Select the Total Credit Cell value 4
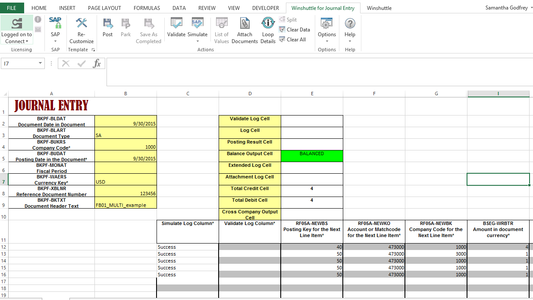This screenshot has height=300, width=533. click(x=312, y=191)
